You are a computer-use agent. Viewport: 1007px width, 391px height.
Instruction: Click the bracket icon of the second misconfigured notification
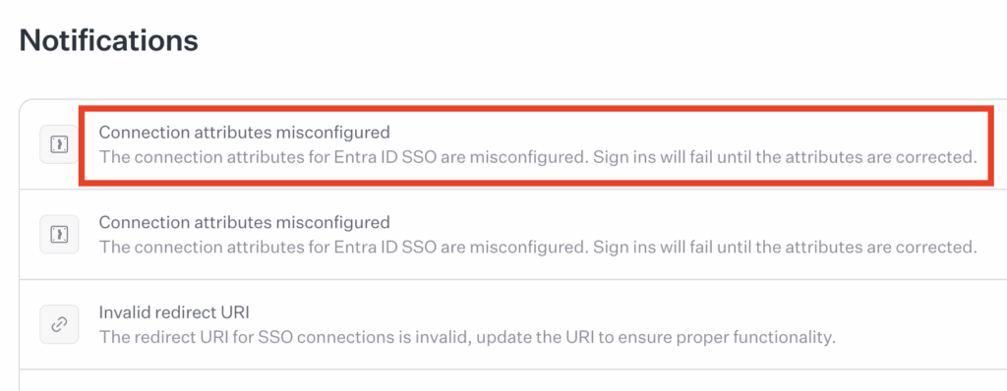click(x=59, y=235)
